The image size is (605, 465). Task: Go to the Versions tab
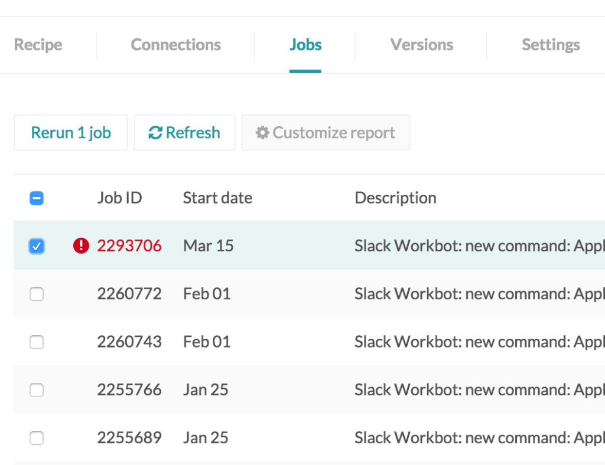421,45
